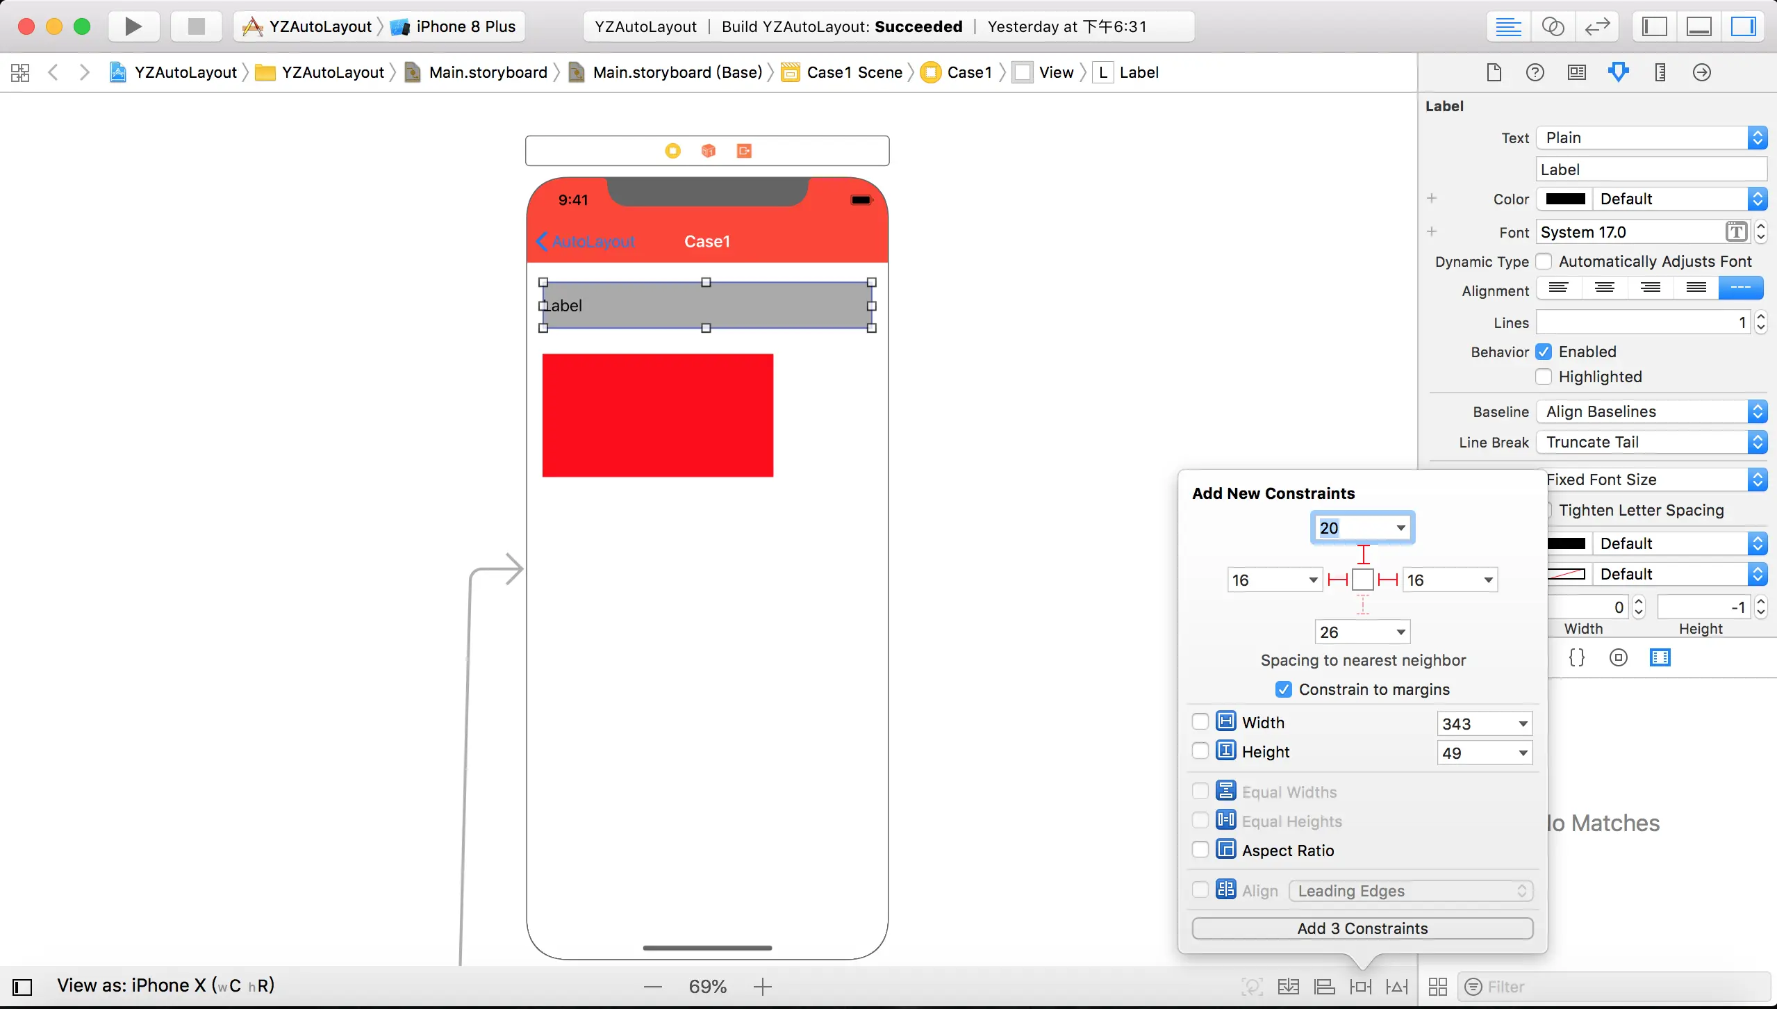The image size is (1777, 1009).
Task: Open the Version editor
Action: point(1597,26)
